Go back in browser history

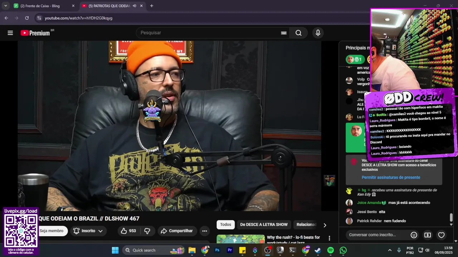[6, 18]
